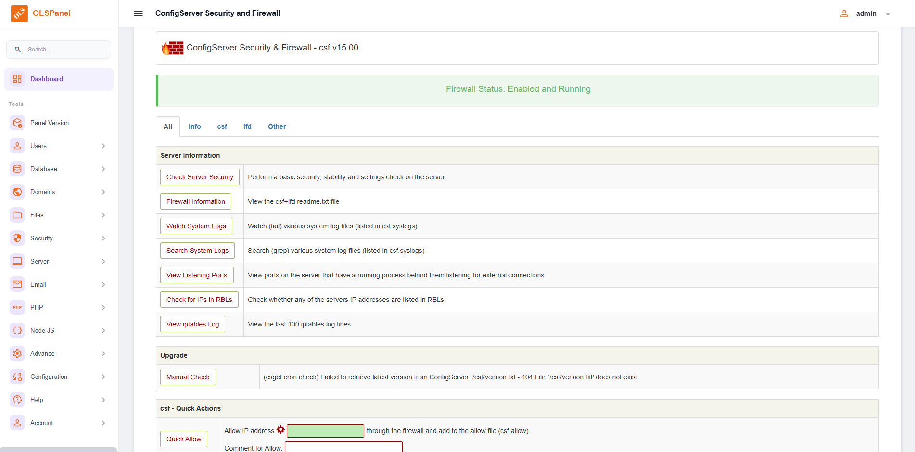Click the Firewall Status banner text
The width and height of the screenshot is (915, 452).
(x=518, y=89)
